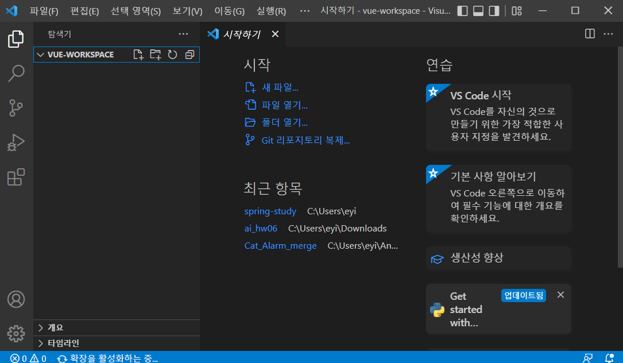Viewport: 623px width, 363px height.
Task: Show hidden menu bar items
Action: 304,11
